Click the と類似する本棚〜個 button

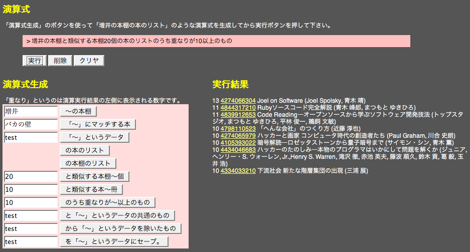pos(95,176)
